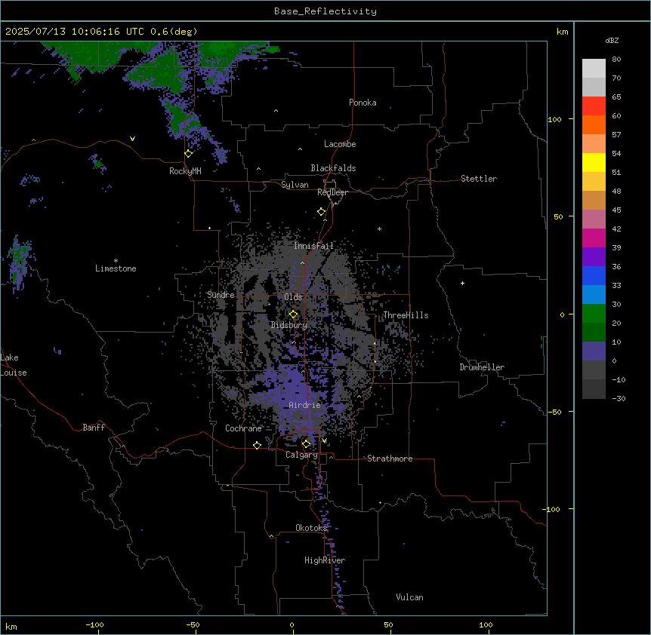
Task: Pick the red legend swatch between 65 and 60
Action: click(x=594, y=106)
